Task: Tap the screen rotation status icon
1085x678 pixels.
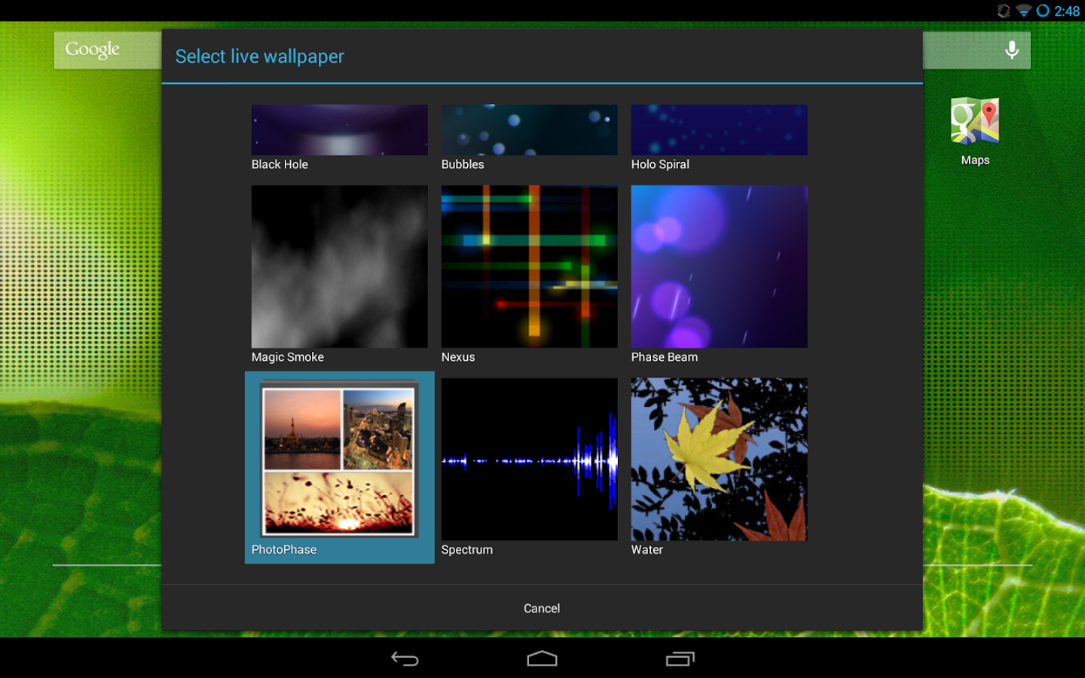Action: coord(1003,11)
